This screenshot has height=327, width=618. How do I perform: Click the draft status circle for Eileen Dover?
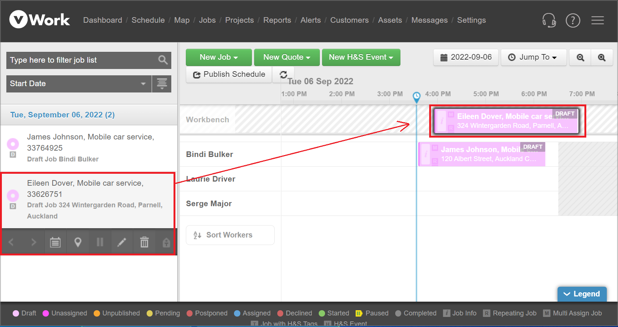13,195
